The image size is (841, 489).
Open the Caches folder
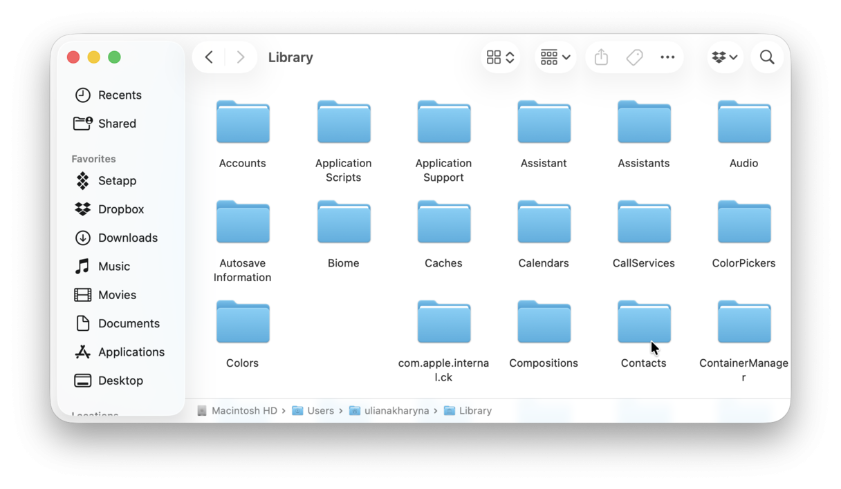tap(443, 222)
